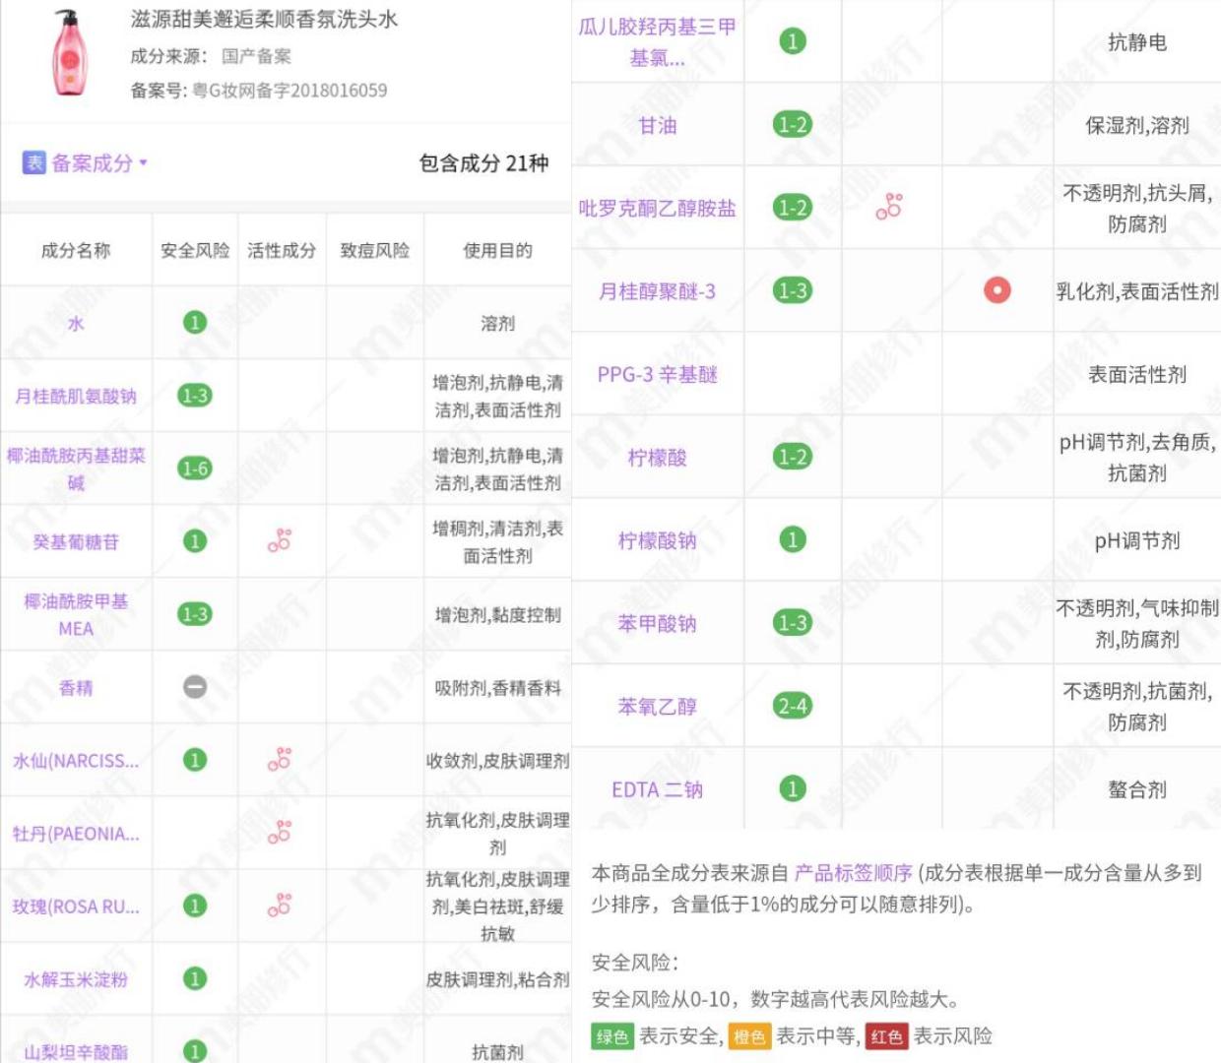Open the 月桂酰肌氨酸钠 ingredient page

coord(74,395)
